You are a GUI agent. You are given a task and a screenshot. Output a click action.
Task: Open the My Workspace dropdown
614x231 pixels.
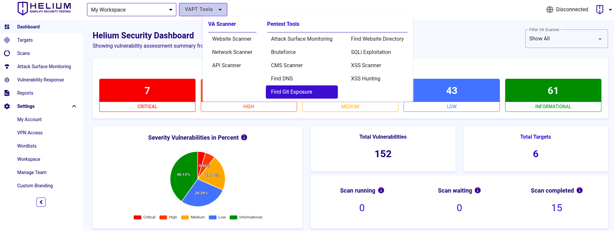(131, 10)
